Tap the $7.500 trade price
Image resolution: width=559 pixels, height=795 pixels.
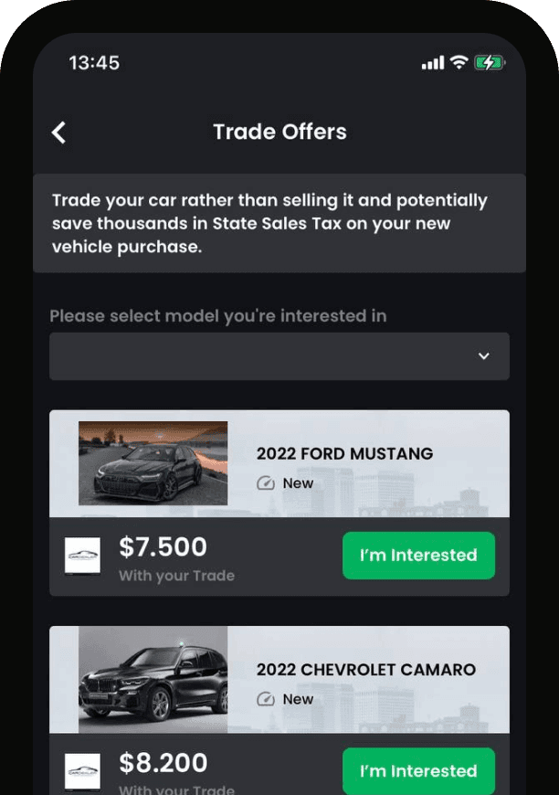(x=163, y=546)
